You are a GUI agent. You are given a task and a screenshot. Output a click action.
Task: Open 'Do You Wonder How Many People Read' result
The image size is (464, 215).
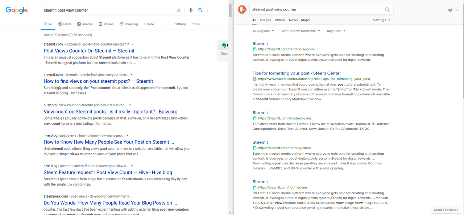[x=110, y=203]
